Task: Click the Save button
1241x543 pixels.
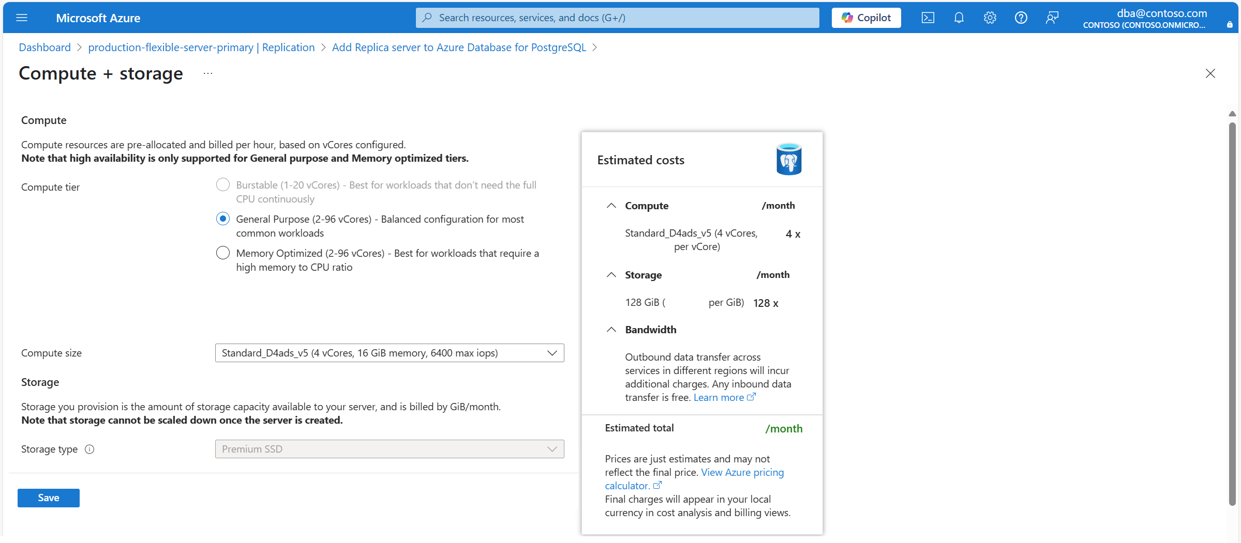Action: [49, 498]
